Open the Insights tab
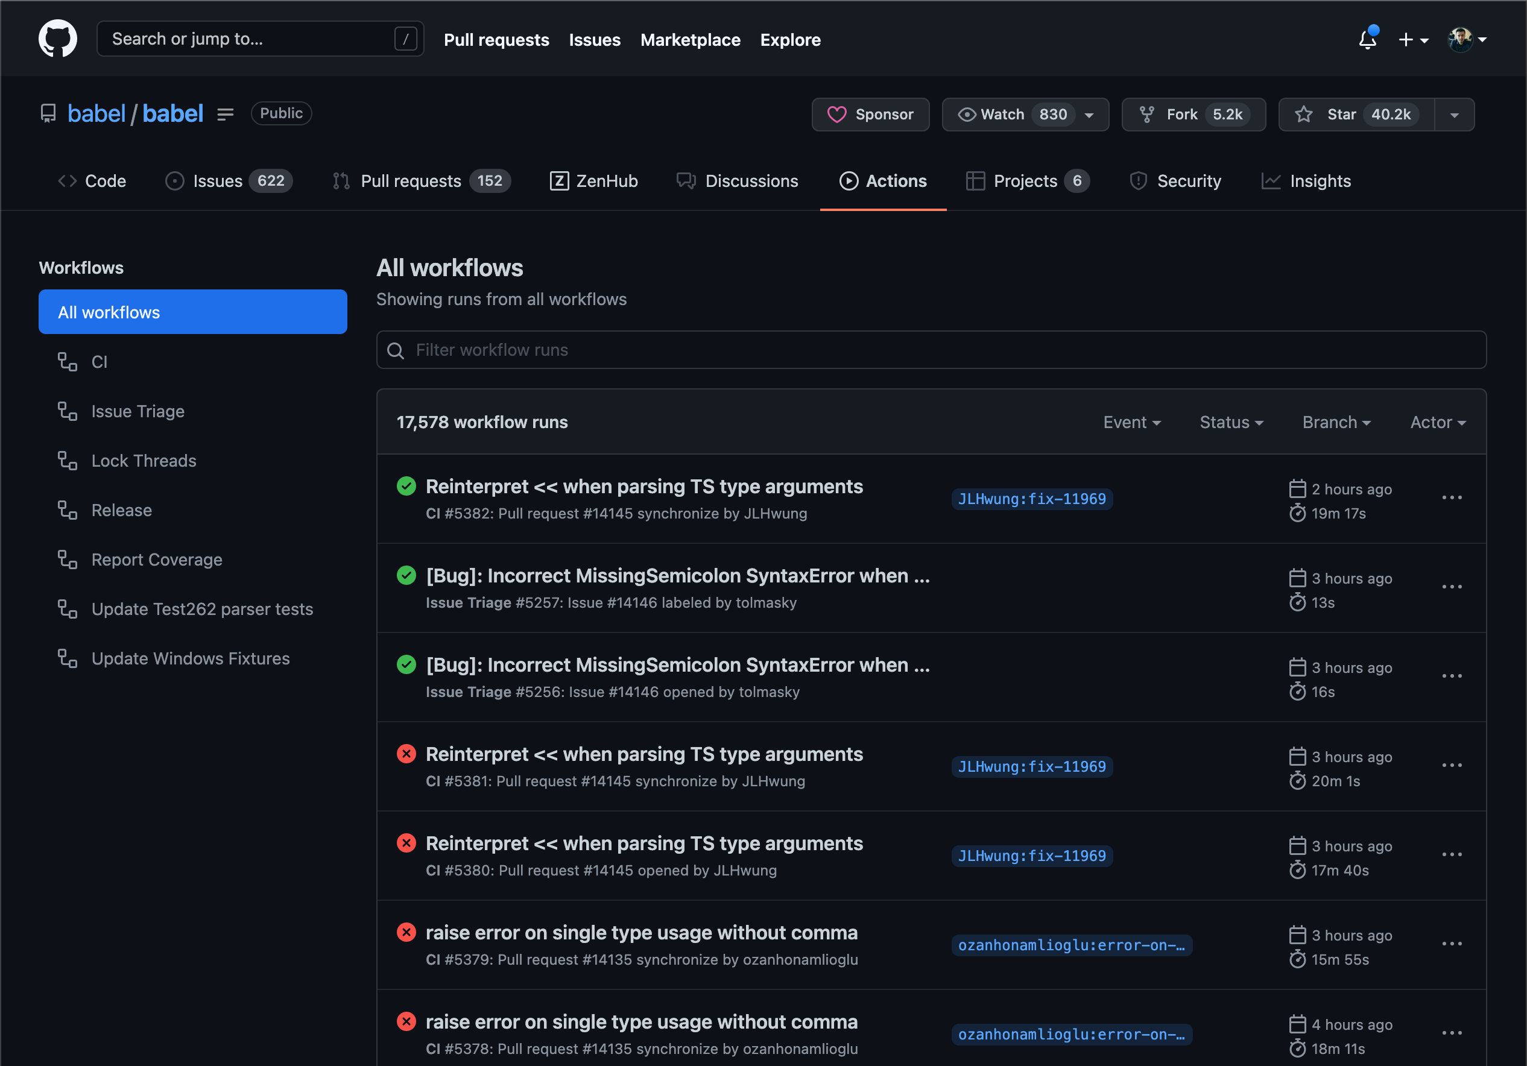The width and height of the screenshot is (1527, 1066). (1306, 181)
